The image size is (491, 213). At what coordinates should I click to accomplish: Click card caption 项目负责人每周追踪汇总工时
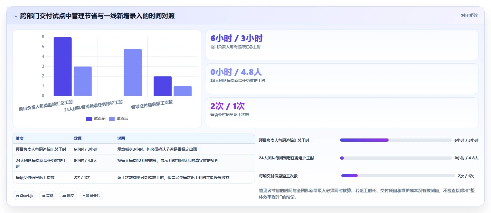pyautogui.click(x=235, y=47)
